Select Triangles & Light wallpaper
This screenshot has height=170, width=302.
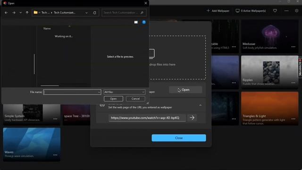click(x=269, y=108)
